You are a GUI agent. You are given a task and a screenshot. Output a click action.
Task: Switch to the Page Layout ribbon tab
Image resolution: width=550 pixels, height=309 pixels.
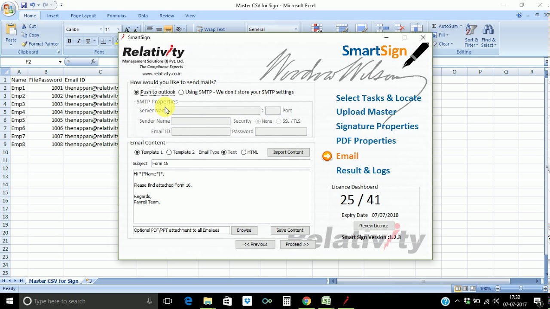coord(83,16)
